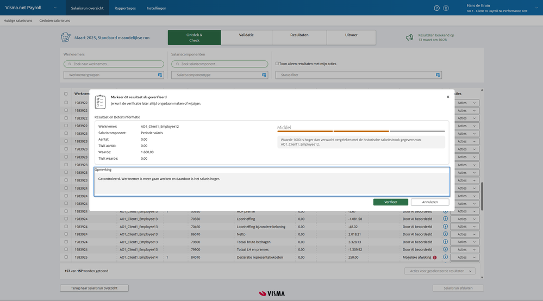Select checkbox for AOP premie row

(x=66, y=211)
